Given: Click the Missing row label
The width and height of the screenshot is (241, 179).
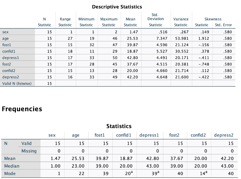Looking at the screenshot, I should [x=29, y=151].
